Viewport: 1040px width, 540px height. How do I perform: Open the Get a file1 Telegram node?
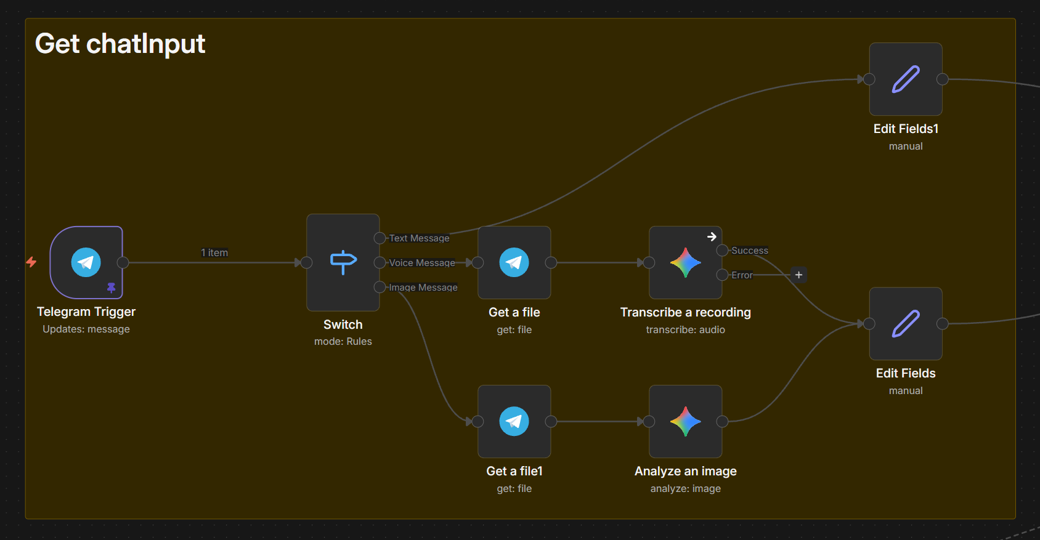514,421
